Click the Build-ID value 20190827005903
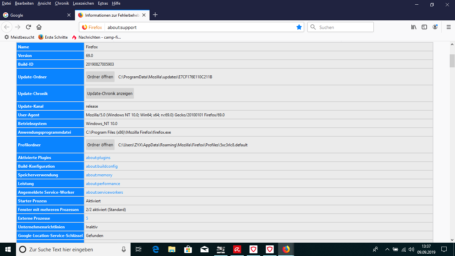Screen dimensions: 455x256 tap(100, 64)
